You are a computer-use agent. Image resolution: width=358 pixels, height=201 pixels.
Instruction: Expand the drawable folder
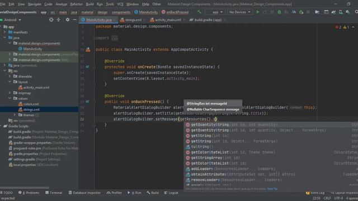click(10, 76)
